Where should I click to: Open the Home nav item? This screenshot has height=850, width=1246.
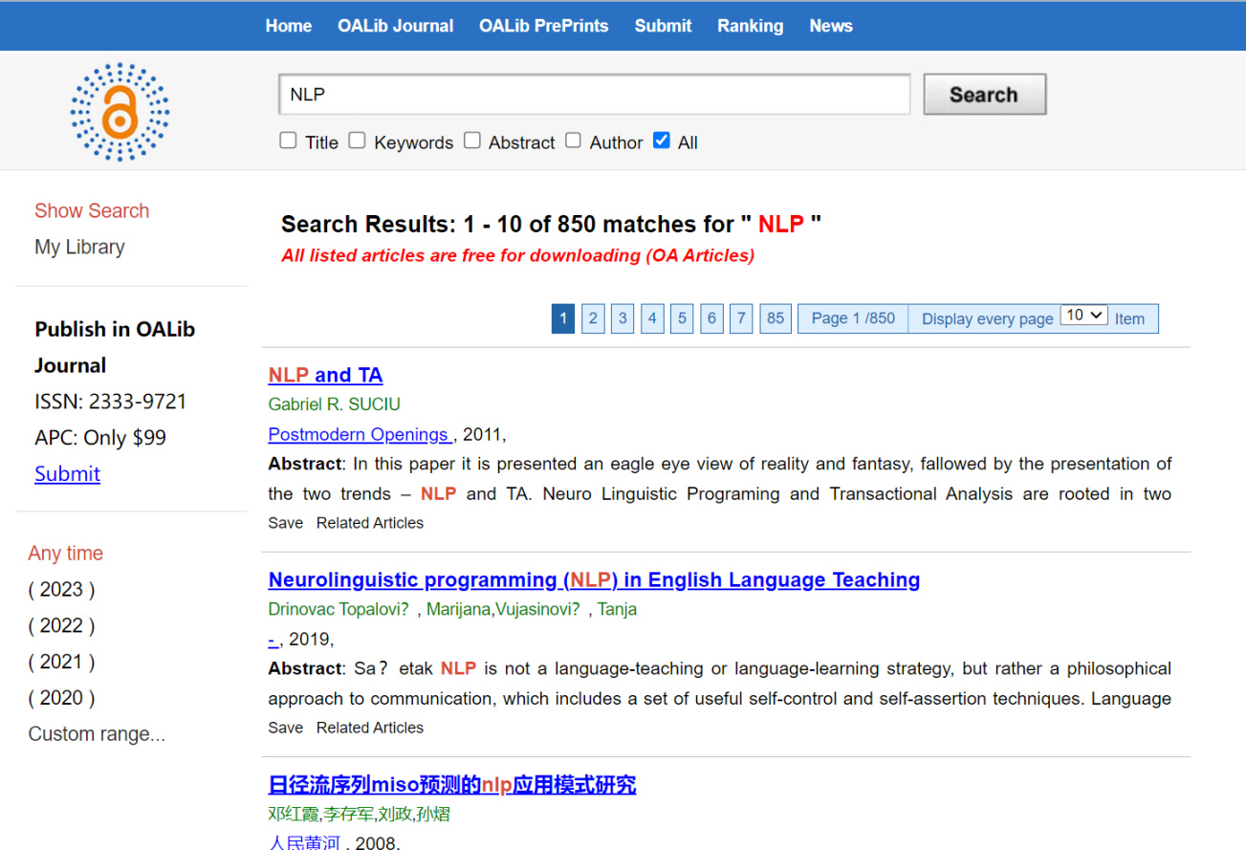coord(289,26)
